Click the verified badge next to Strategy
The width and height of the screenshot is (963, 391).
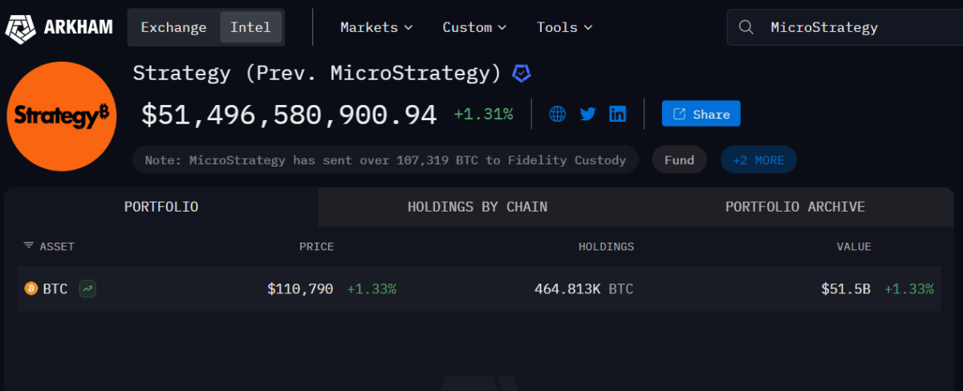pyautogui.click(x=522, y=74)
